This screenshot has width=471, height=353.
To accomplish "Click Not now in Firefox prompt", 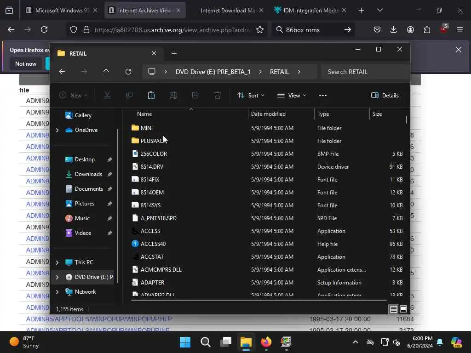I will [26, 63].
